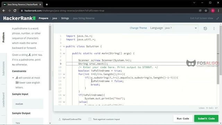Screen dimensions: 222x125
Task: Collapse the for loop fold arrow on line 12
Action: tap(64, 74)
